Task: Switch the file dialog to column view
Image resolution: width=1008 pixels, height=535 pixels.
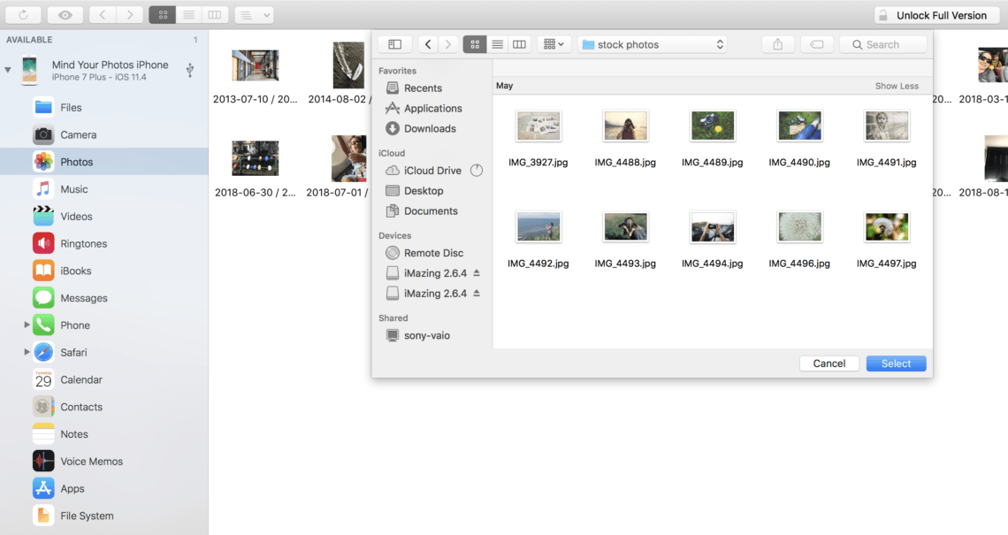Action: (519, 43)
